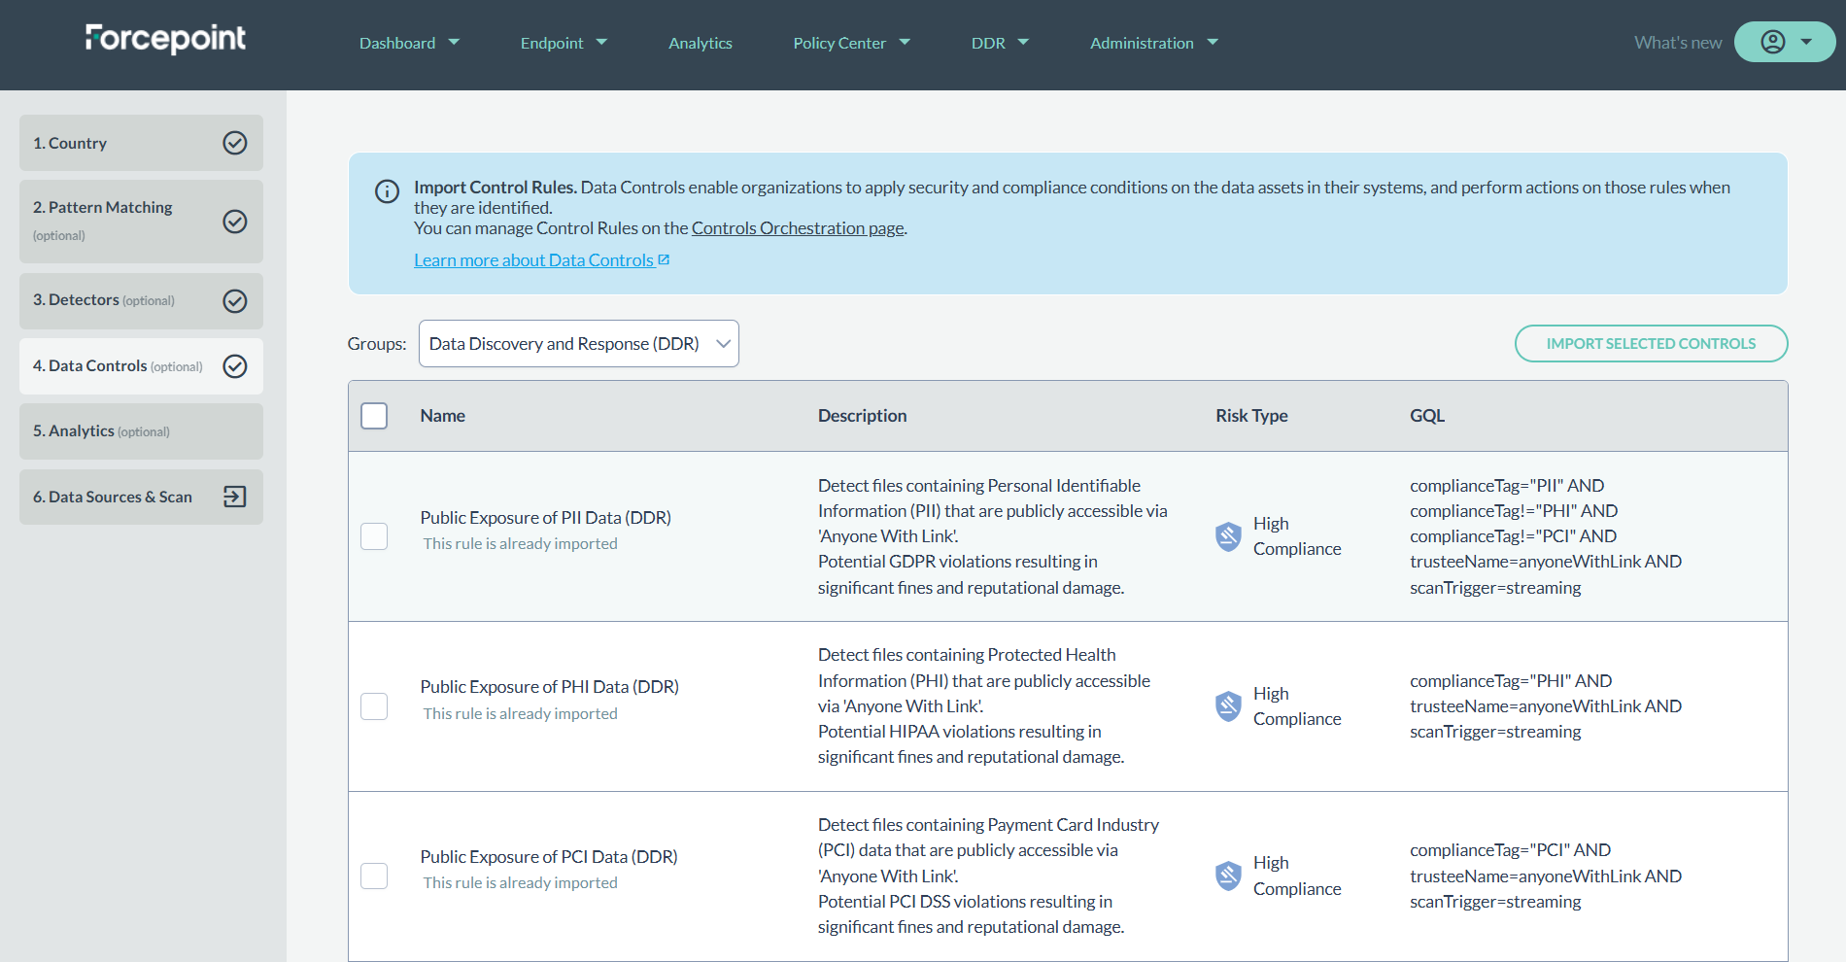Click the PCI rule compliance shield icon
The width and height of the screenshot is (1846, 962).
point(1228,876)
